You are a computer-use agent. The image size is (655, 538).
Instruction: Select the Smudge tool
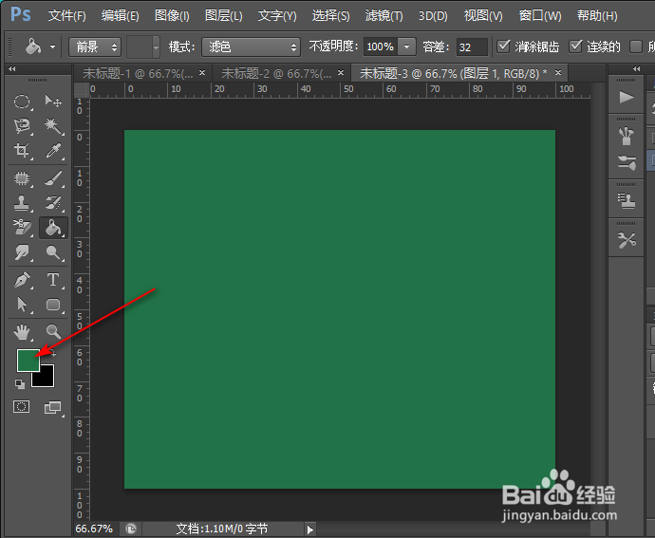22,252
